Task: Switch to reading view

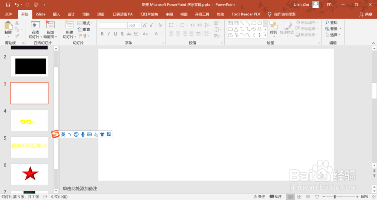Action: pyautogui.click(x=308, y=197)
